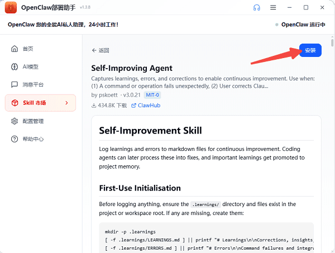335x253 pixels.
Task: Click the paragraph starting Log learnings
Action: click(x=202, y=157)
